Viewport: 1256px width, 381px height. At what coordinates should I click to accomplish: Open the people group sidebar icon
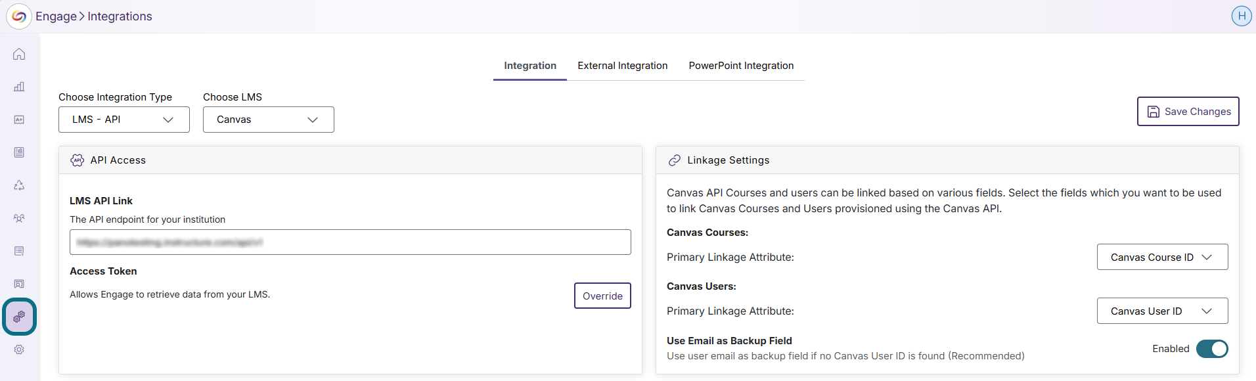pos(19,218)
